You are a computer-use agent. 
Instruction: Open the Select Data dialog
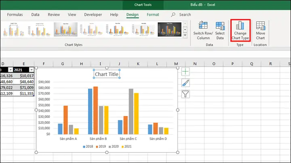point(220,31)
